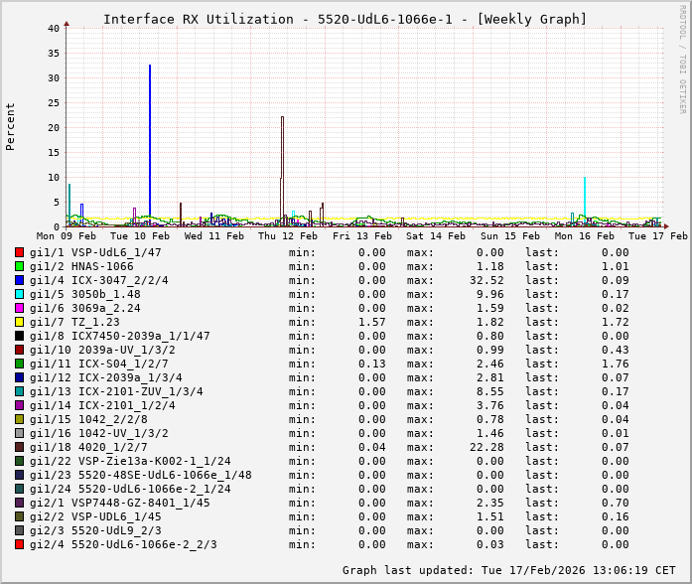Image resolution: width=692 pixels, height=584 pixels.
Task: Click the max value 22.28
Action: (486, 447)
